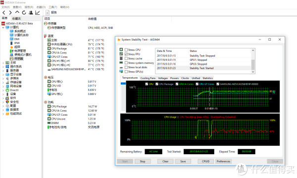297x178 pixels.
Task: Click the CPUID button
Action: click(206, 161)
